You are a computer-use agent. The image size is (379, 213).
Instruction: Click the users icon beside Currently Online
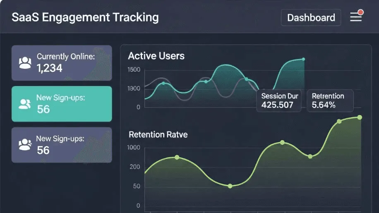point(25,63)
